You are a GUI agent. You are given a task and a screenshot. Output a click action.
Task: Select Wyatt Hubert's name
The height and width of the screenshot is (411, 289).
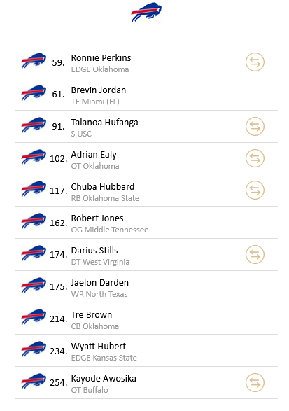click(x=99, y=347)
